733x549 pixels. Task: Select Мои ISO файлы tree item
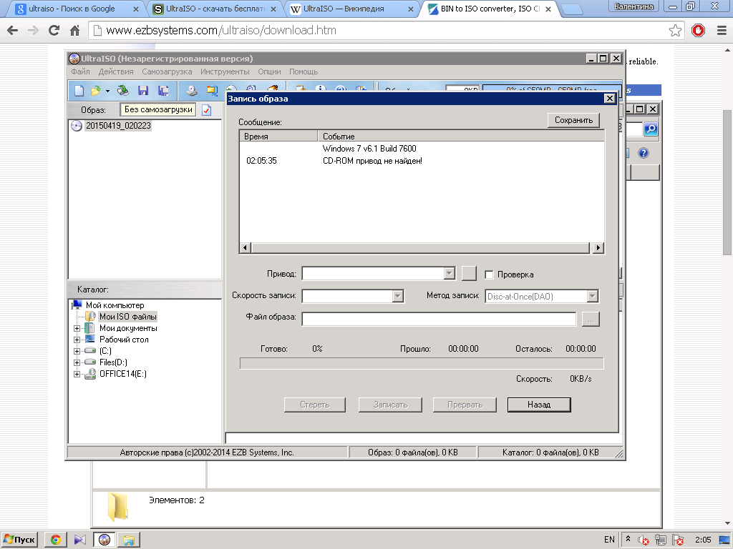coord(127,317)
